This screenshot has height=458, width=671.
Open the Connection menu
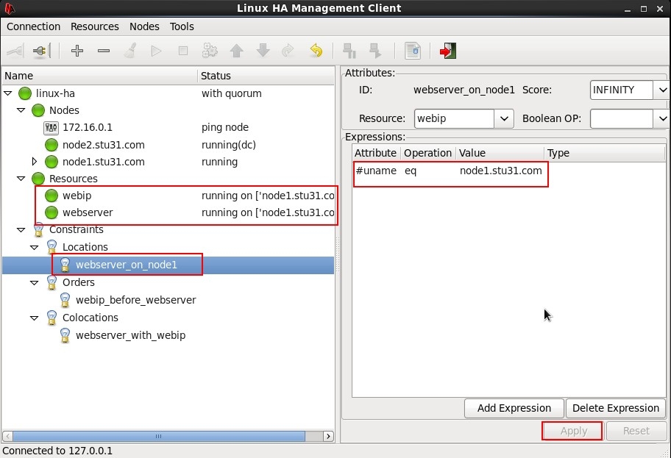point(33,26)
